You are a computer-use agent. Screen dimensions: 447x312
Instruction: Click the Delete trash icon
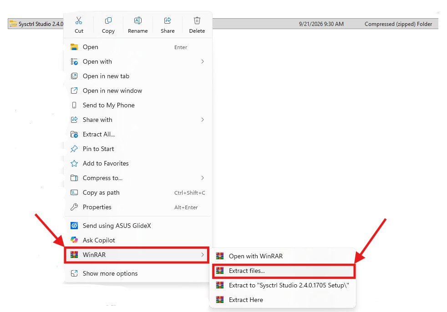pos(197,20)
